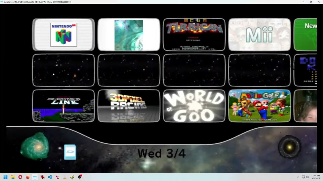Open the red splat app in taskbar
This screenshot has width=323, height=181.
coord(42,177)
